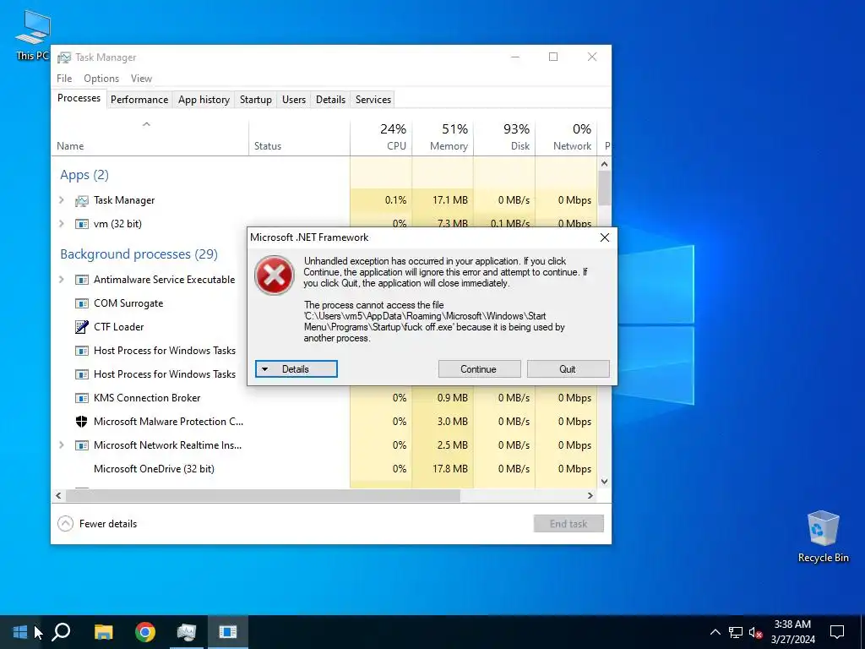Expand Antimalware Service Executable row
The image size is (865, 649).
62,280
